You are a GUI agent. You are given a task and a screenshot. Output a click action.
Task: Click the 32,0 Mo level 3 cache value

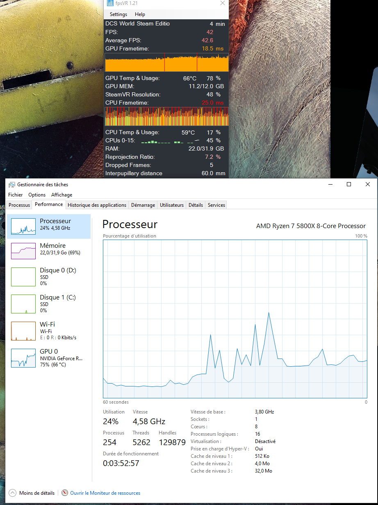264,471
